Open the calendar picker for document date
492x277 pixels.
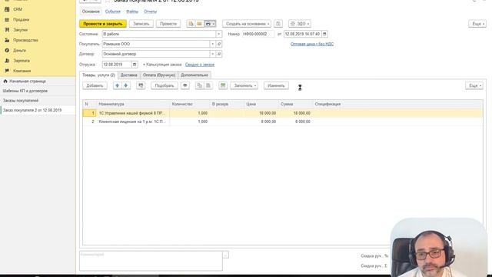[x=324, y=34]
